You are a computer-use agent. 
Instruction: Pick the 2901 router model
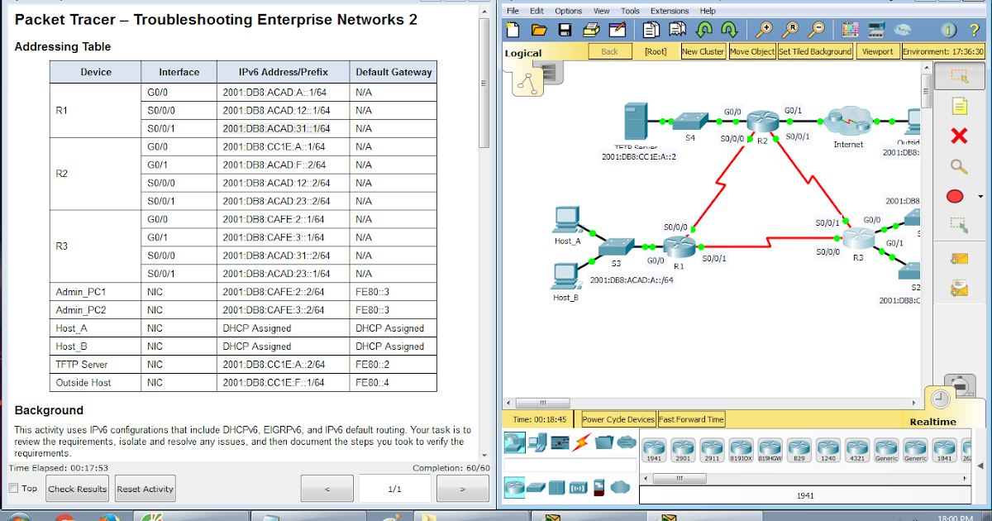(684, 450)
